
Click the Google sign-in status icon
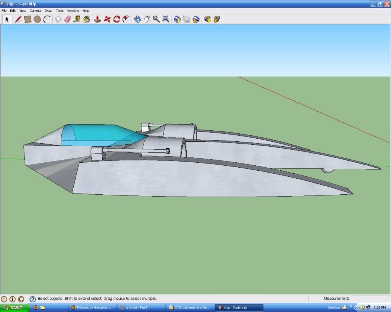tap(21, 299)
